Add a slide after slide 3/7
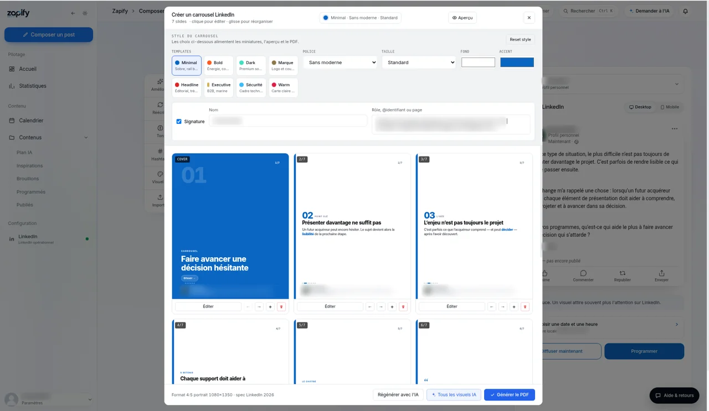This screenshot has height=411, width=709. (x=514, y=306)
